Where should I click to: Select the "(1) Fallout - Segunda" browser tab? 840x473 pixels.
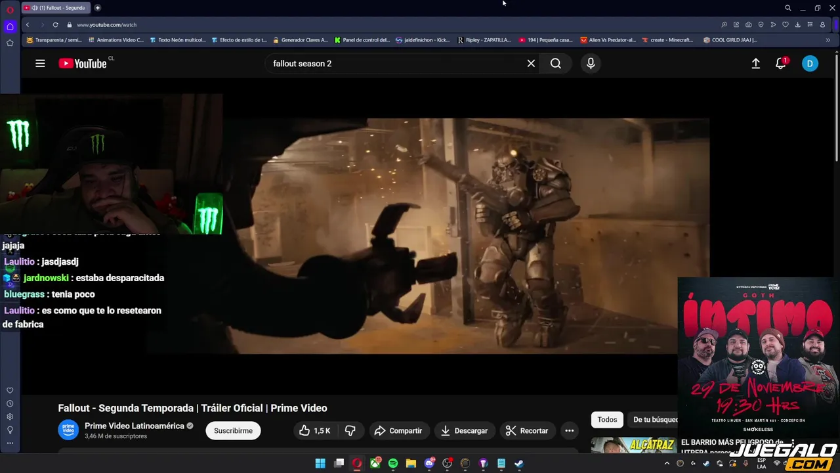(56, 8)
